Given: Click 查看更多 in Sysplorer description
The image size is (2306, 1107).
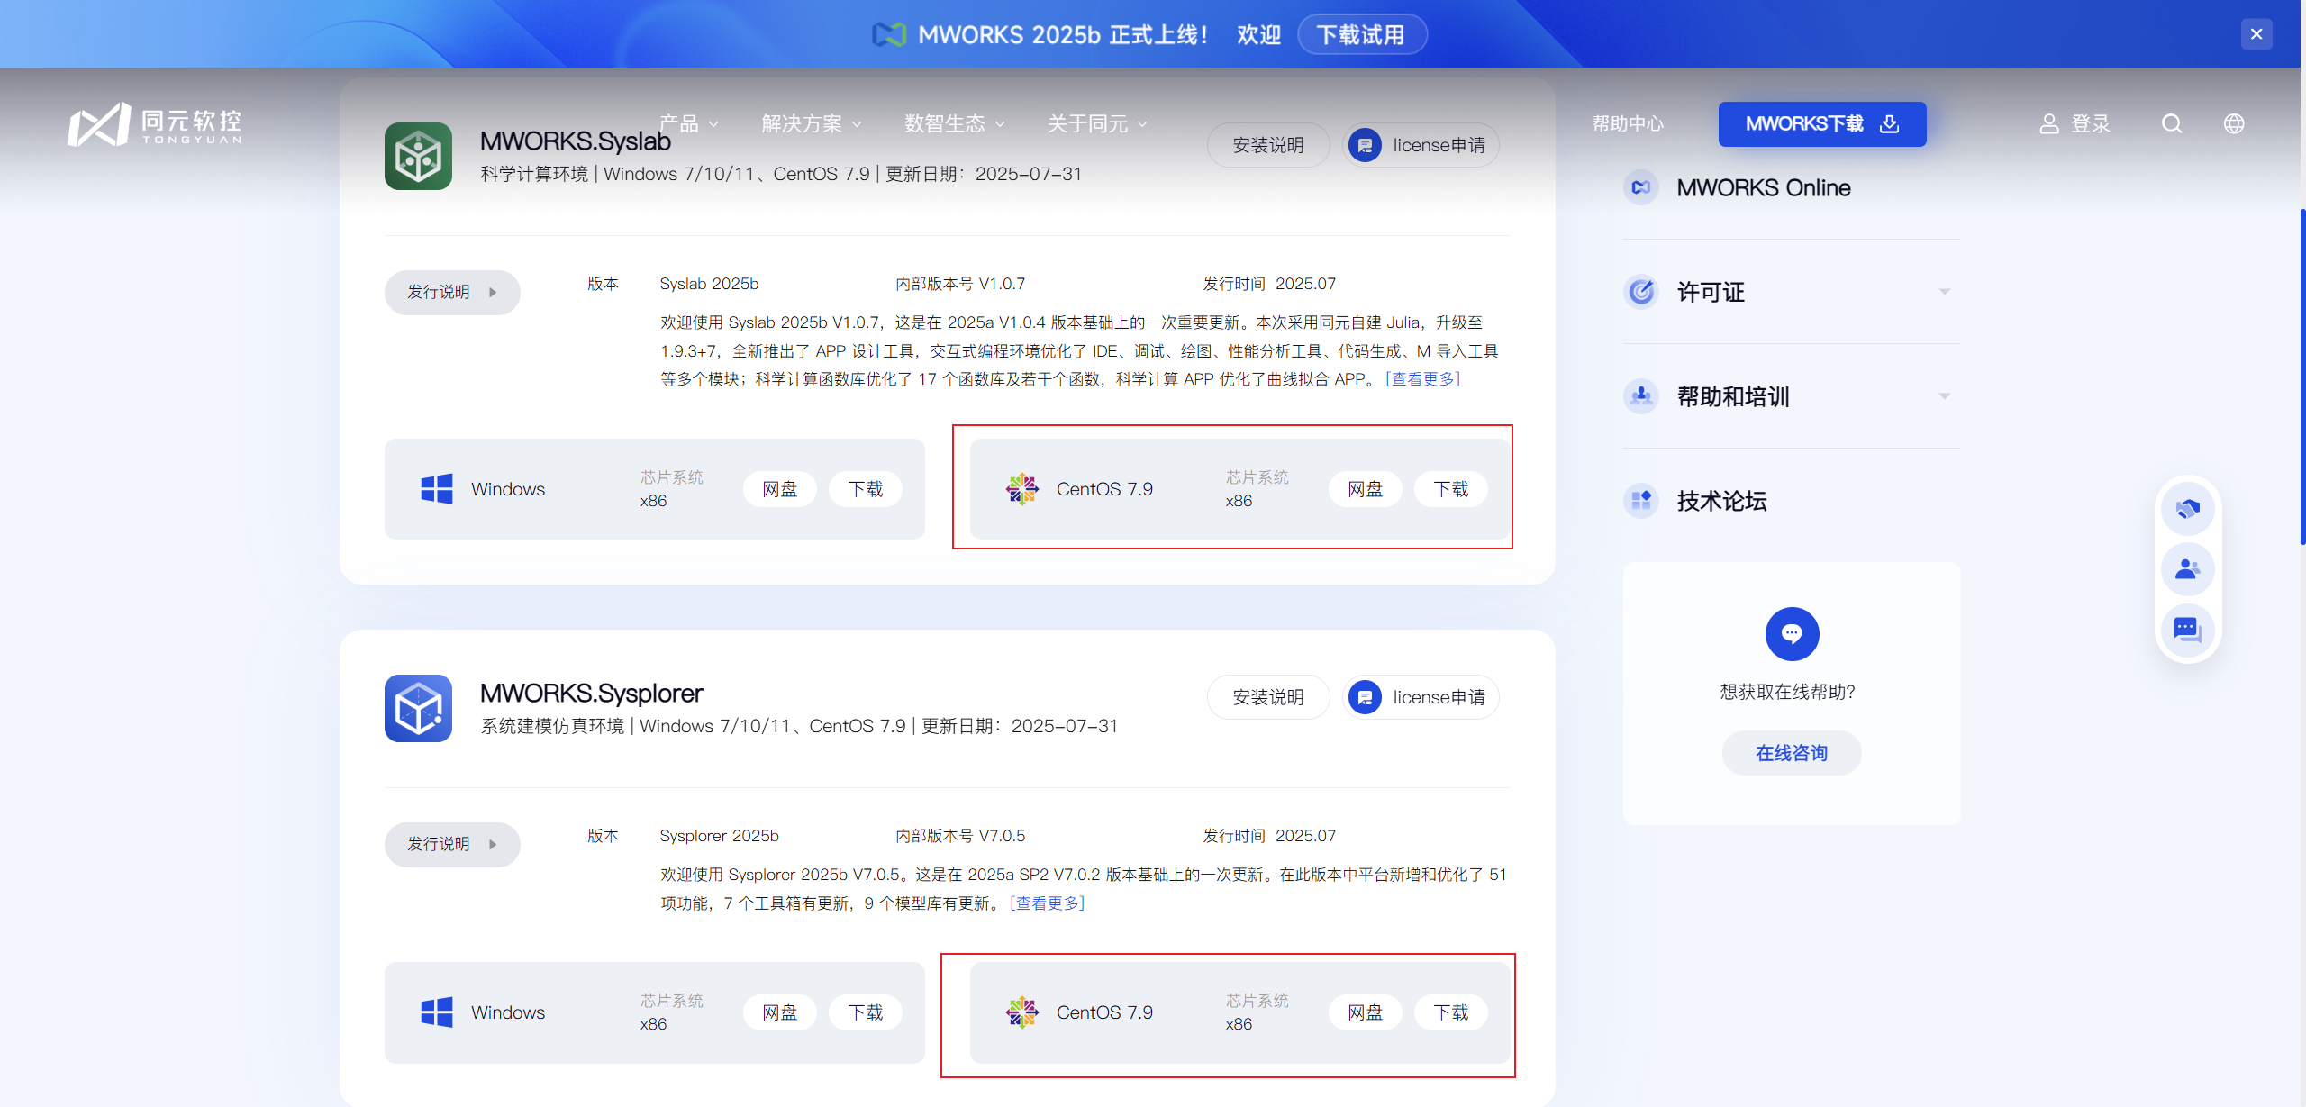Looking at the screenshot, I should pos(1048,903).
